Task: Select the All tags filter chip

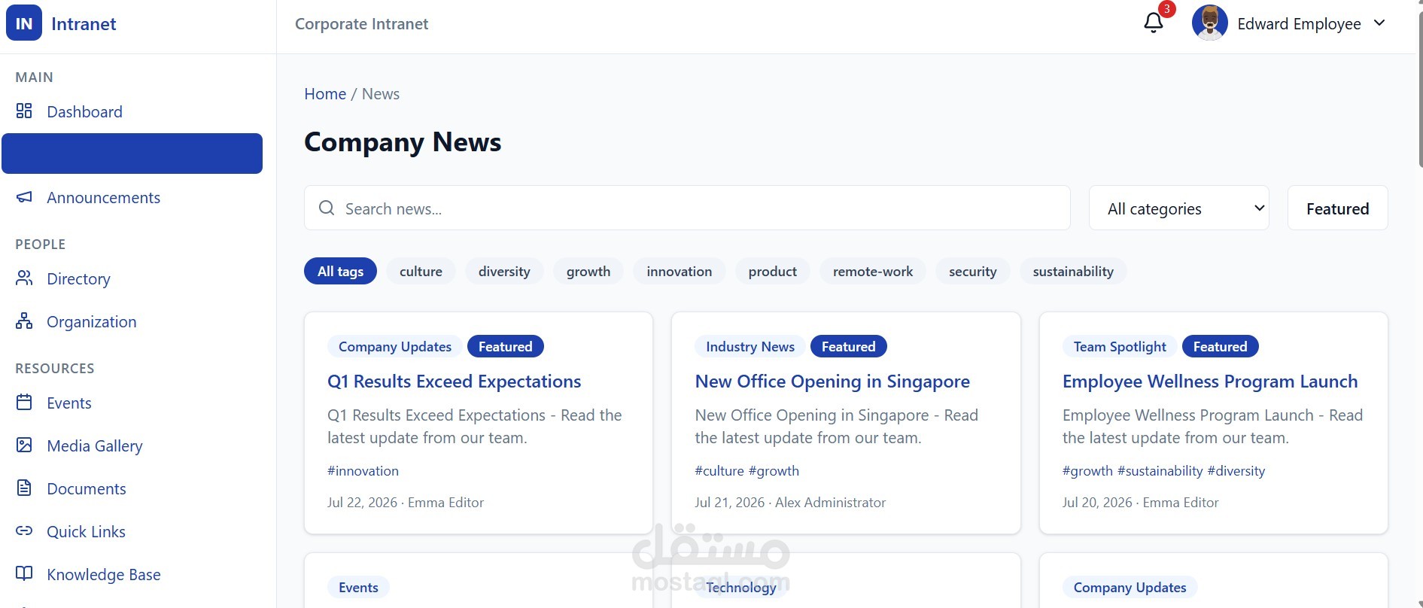Action: pos(340,272)
